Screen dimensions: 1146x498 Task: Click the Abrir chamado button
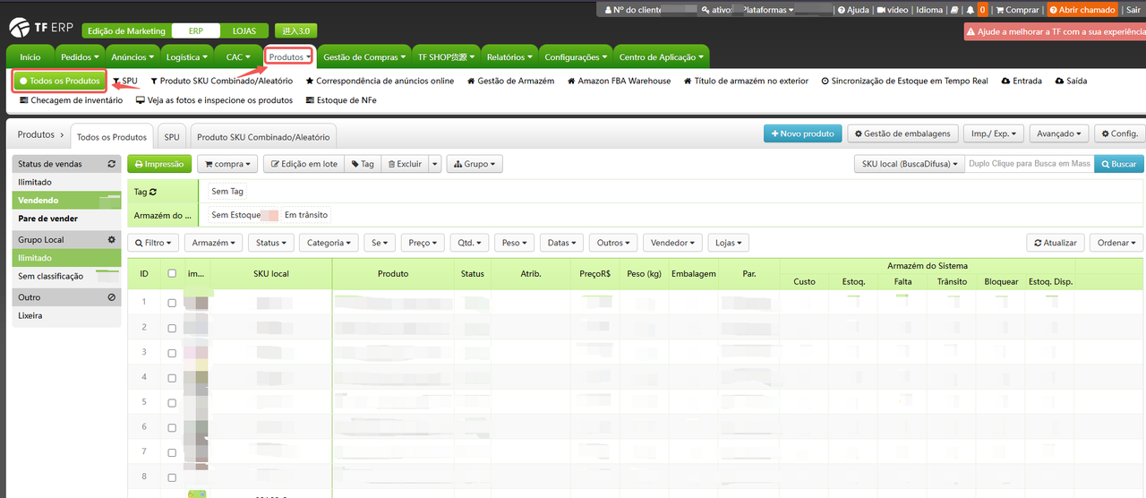[1082, 10]
